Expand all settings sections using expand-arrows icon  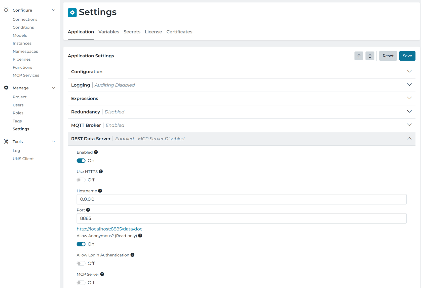tap(370, 56)
